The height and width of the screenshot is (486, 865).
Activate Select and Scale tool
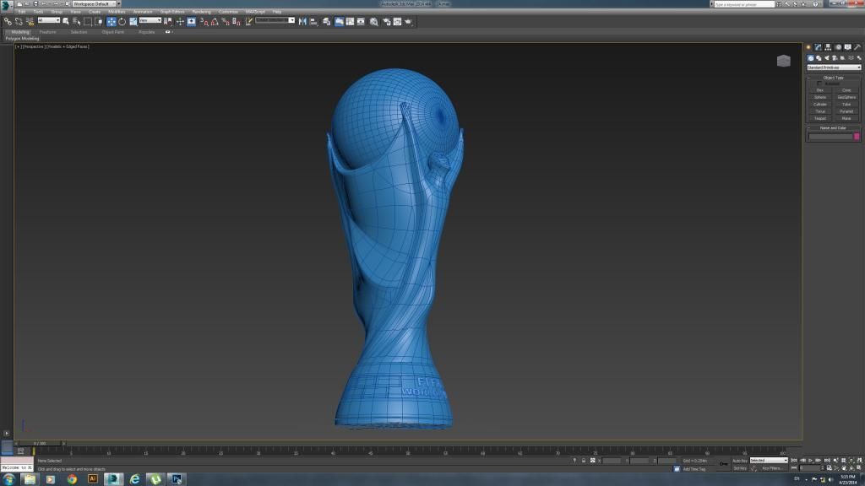(133, 21)
